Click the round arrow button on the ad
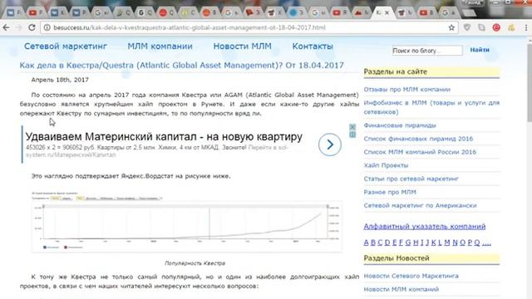The width and height of the screenshot is (532, 299). coord(329,145)
